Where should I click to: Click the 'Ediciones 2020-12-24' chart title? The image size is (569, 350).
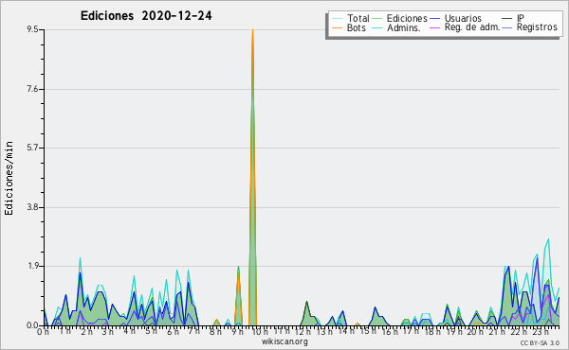tap(146, 16)
